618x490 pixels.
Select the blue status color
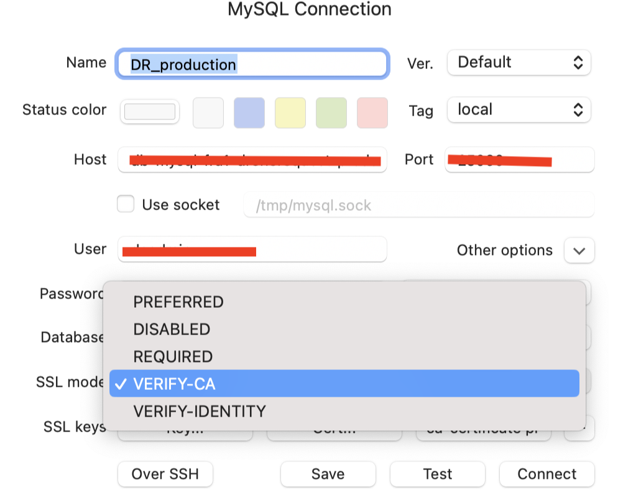point(249,113)
